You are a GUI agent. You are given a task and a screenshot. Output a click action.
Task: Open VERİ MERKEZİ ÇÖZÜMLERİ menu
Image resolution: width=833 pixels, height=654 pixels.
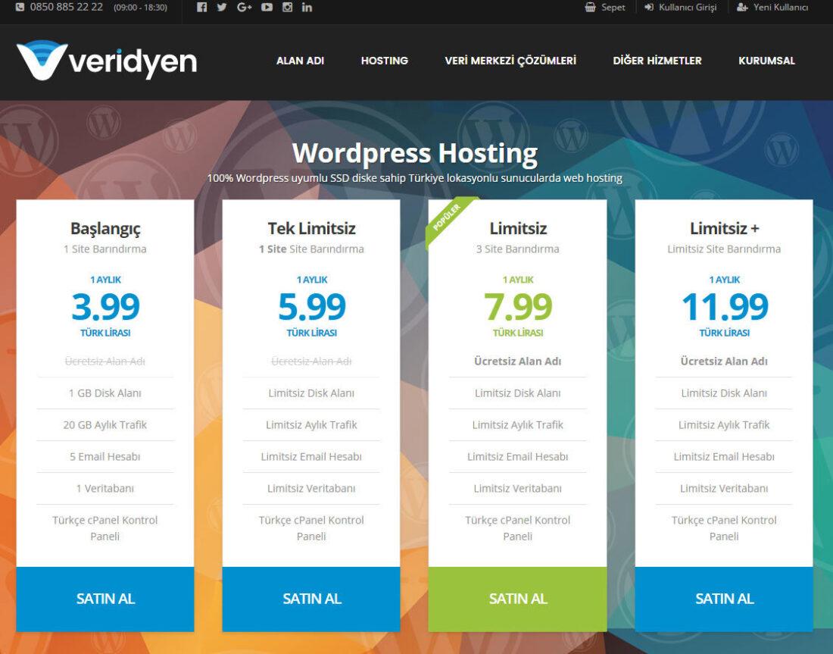pos(510,61)
